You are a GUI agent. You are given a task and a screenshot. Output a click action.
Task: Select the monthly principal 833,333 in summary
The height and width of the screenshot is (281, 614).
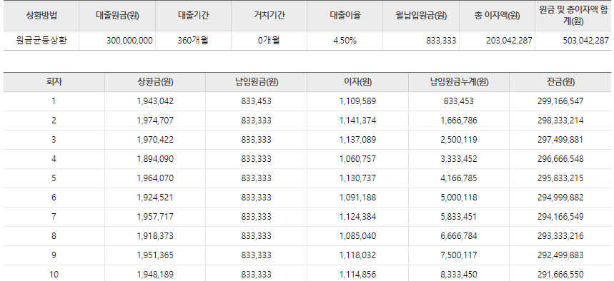pyautogui.click(x=441, y=41)
